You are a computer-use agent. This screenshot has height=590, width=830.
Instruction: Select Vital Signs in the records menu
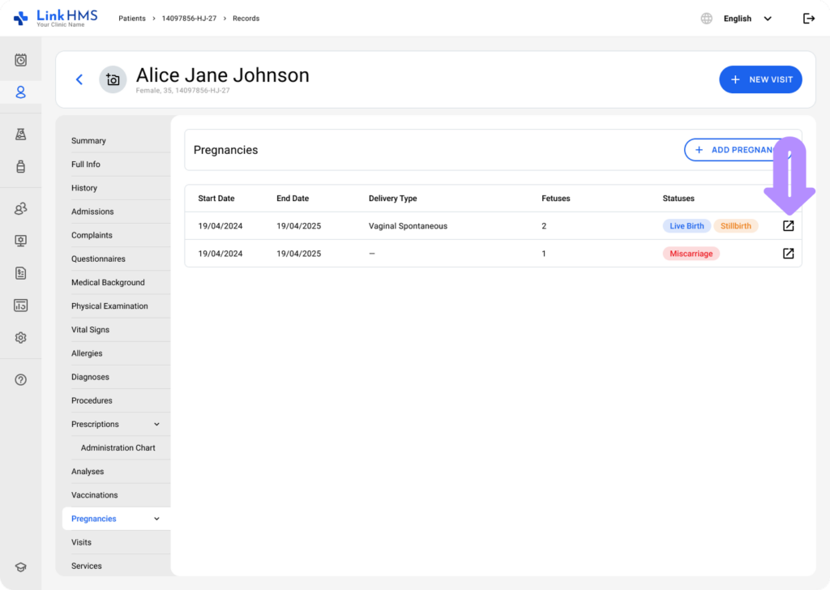pos(90,330)
